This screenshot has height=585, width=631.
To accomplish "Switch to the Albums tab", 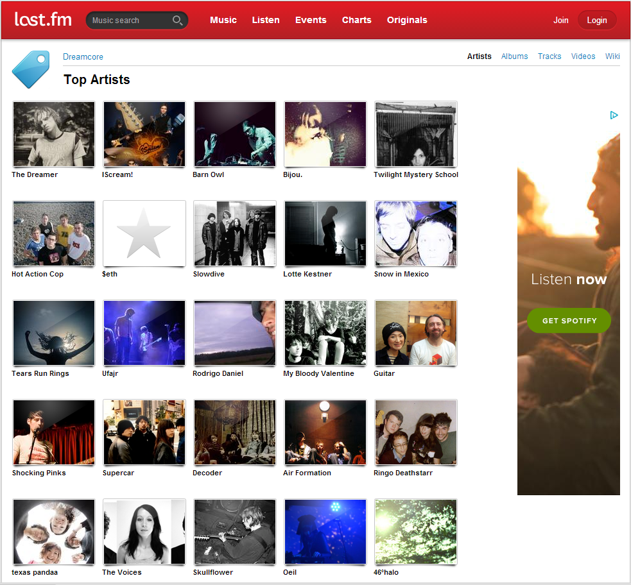I will 514,56.
